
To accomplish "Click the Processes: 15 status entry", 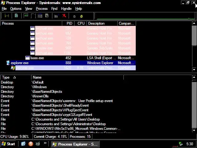I will [x=80, y=137].
